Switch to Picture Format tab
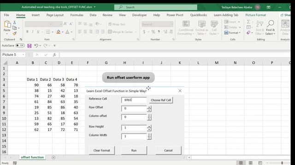Viewport: 295px width, 165px height. (x=255, y=15)
